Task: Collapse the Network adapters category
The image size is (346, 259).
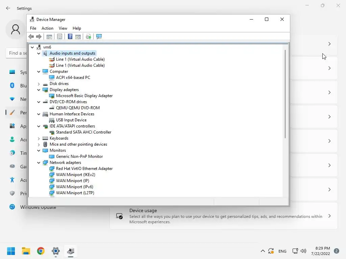Action: point(39,163)
